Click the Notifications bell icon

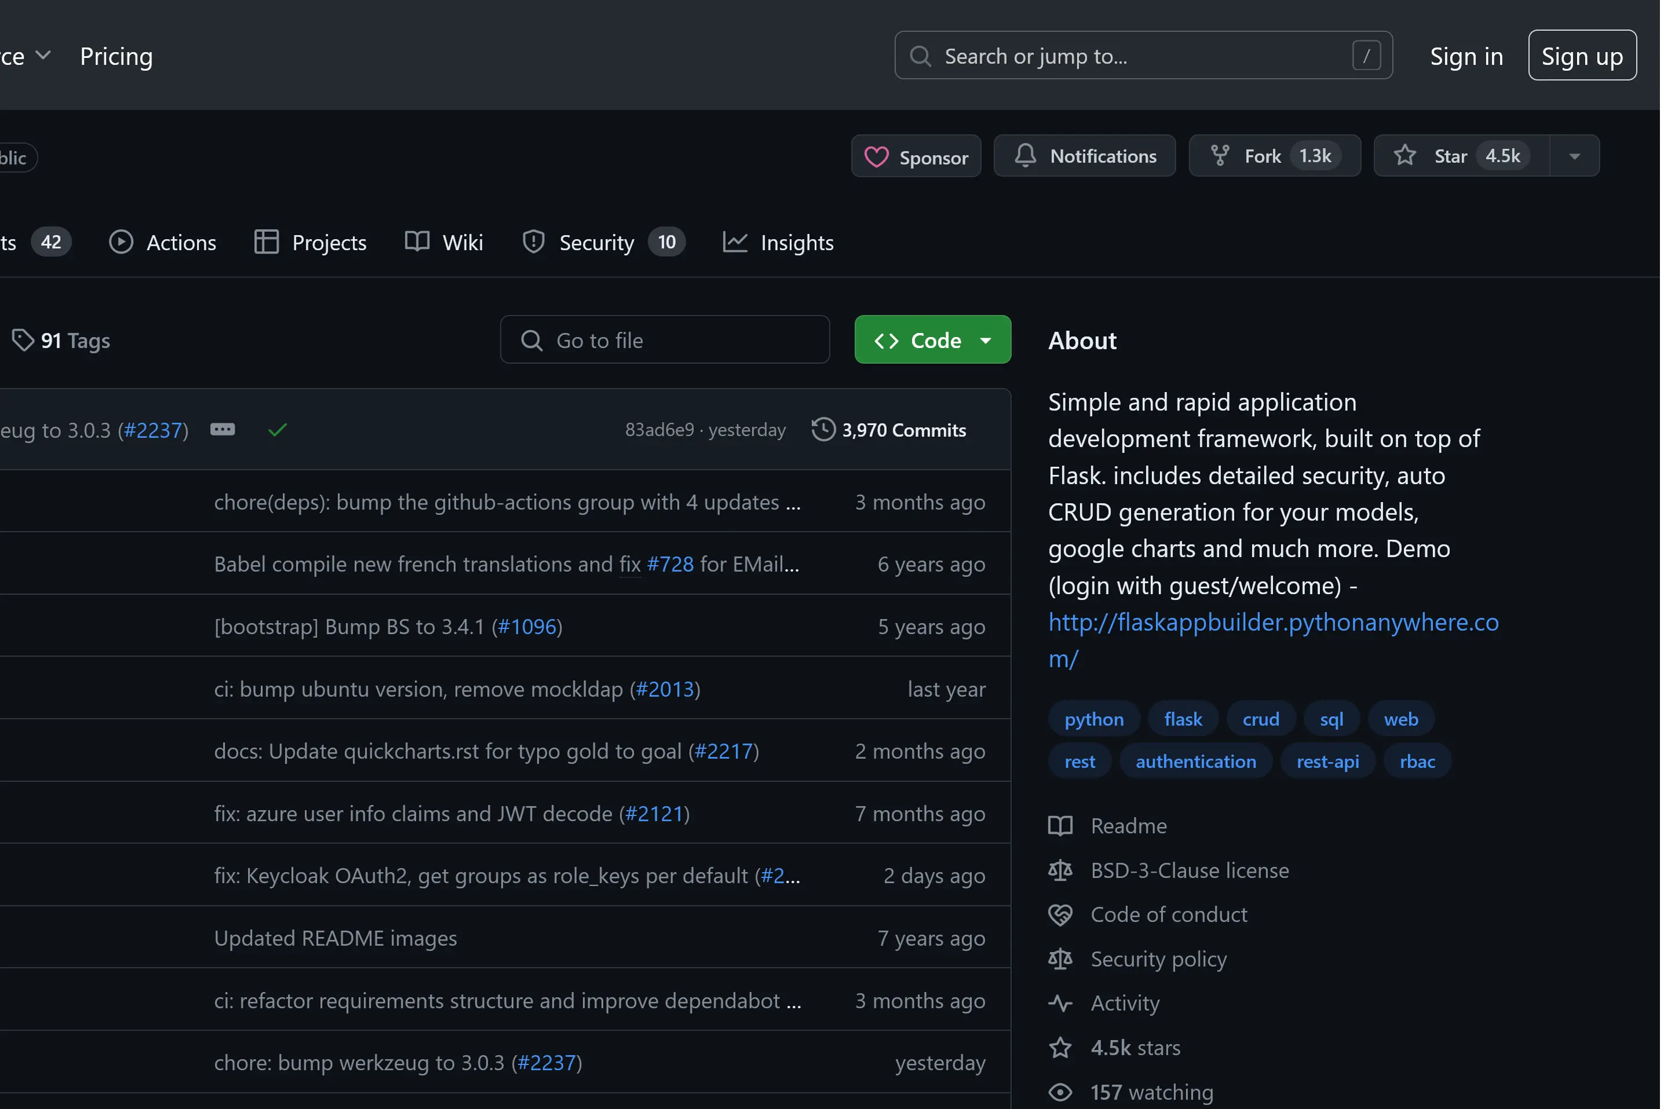coord(1025,156)
